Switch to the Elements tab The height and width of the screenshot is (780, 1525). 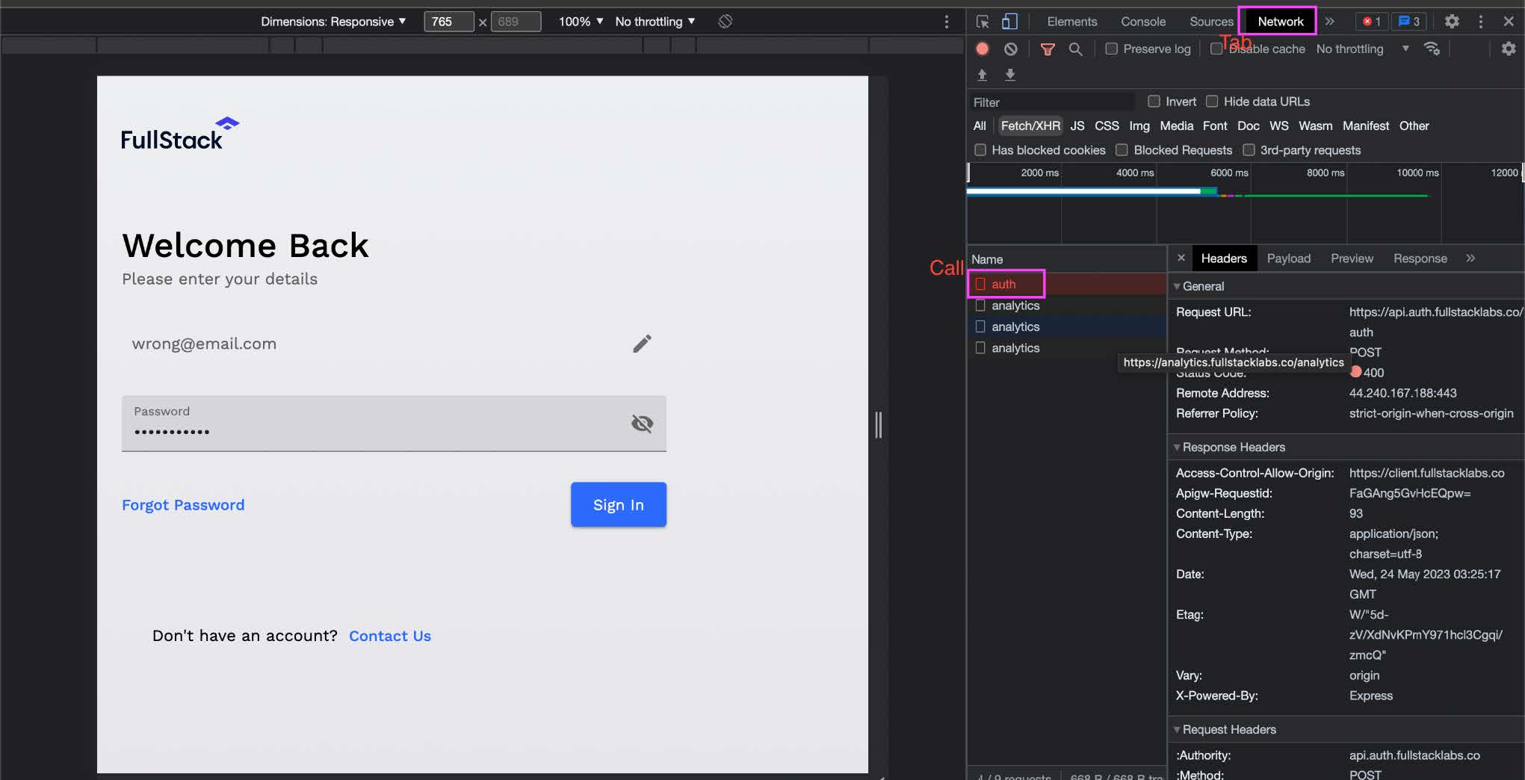click(1072, 22)
